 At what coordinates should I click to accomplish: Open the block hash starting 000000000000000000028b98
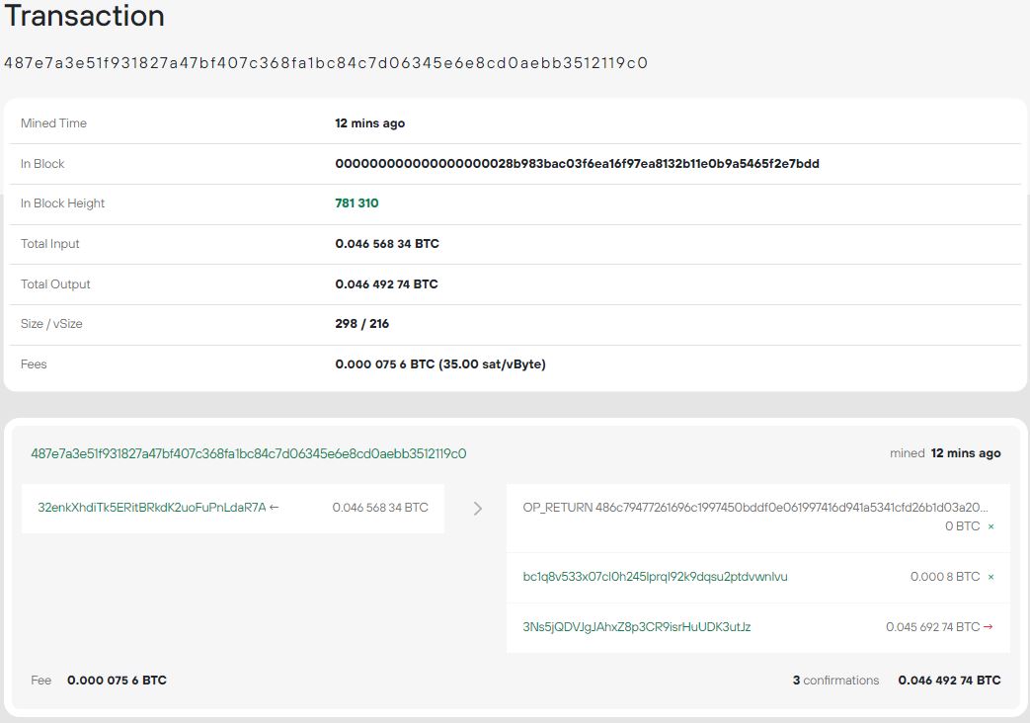pyautogui.click(x=577, y=164)
